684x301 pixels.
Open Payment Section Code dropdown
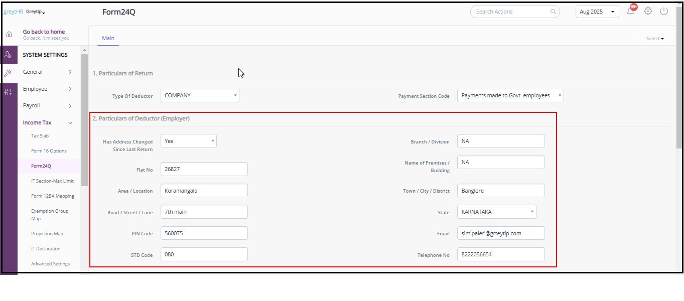(x=510, y=95)
